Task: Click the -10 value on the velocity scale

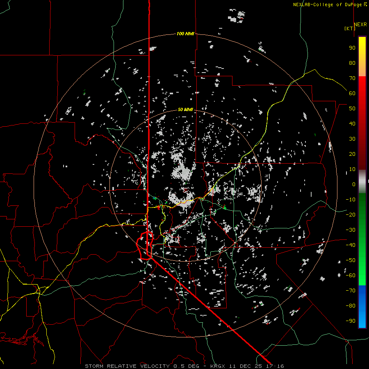Action: (x=351, y=200)
